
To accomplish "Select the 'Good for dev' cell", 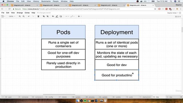I will click(x=117, y=65).
